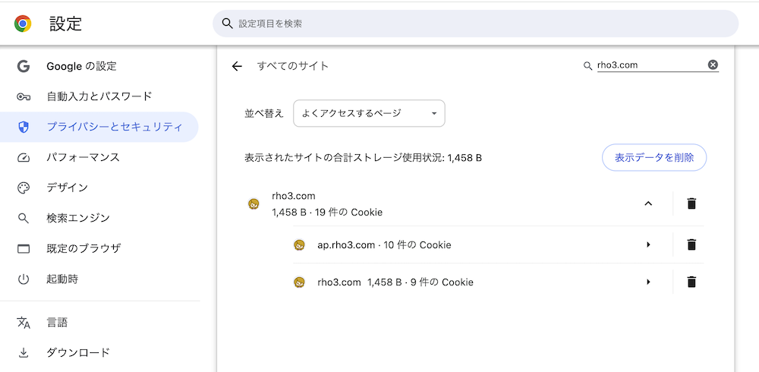Image resolution: width=759 pixels, height=372 pixels.
Task: Click the back arrow beside すべてのサイト
Action: click(237, 66)
